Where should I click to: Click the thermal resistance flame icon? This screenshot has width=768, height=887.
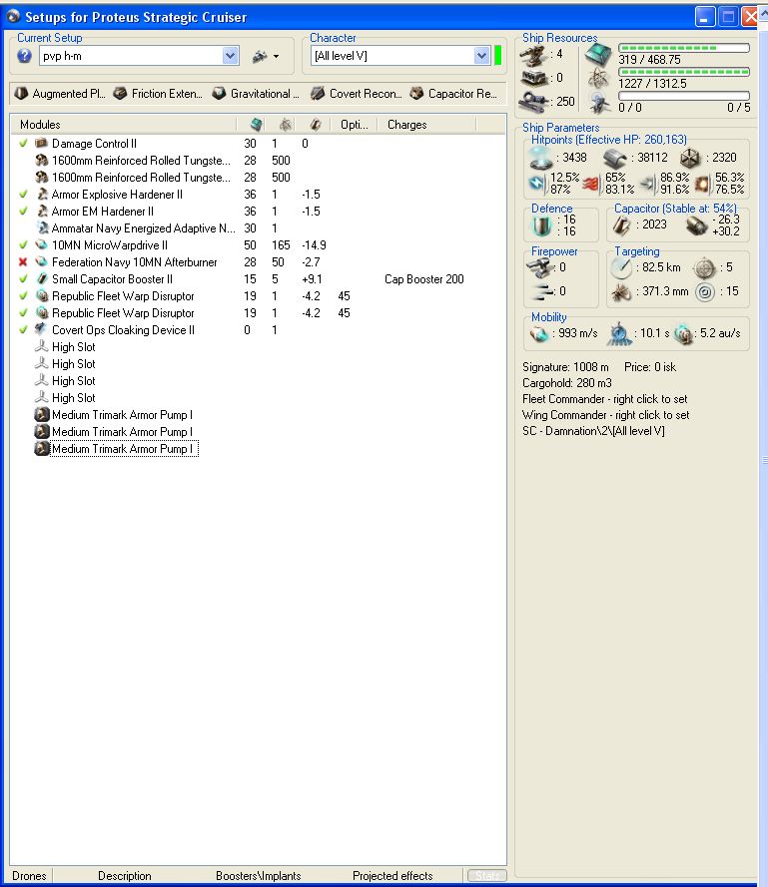[x=591, y=184]
